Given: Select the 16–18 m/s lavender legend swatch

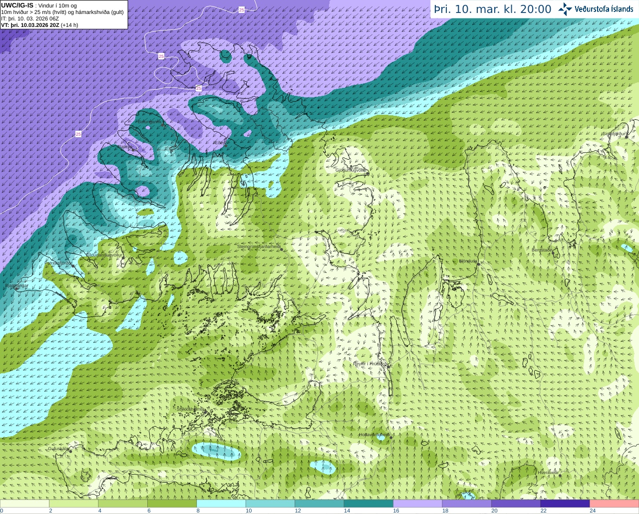Looking at the screenshot, I should [418, 504].
